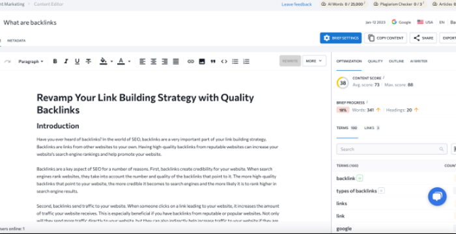This screenshot has width=456, height=234.
Task: Open the chat support bubble
Action: [437, 196]
